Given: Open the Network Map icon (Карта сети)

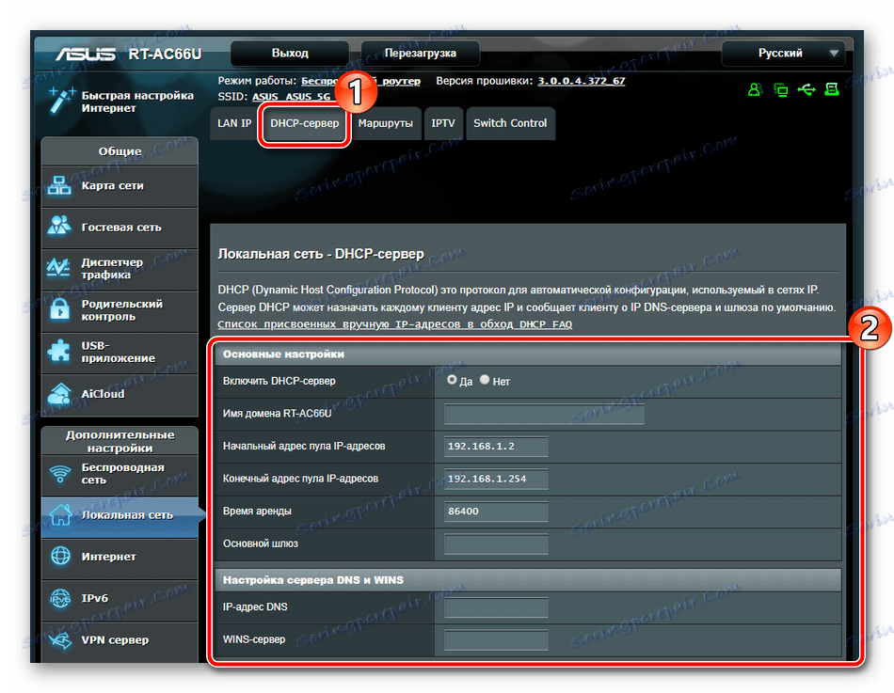Looking at the screenshot, I should [59, 186].
